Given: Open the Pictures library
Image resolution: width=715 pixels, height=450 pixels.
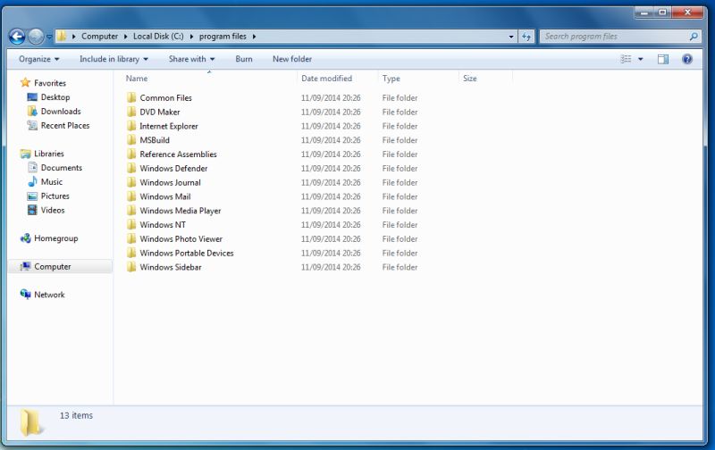Looking at the screenshot, I should point(55,196).
